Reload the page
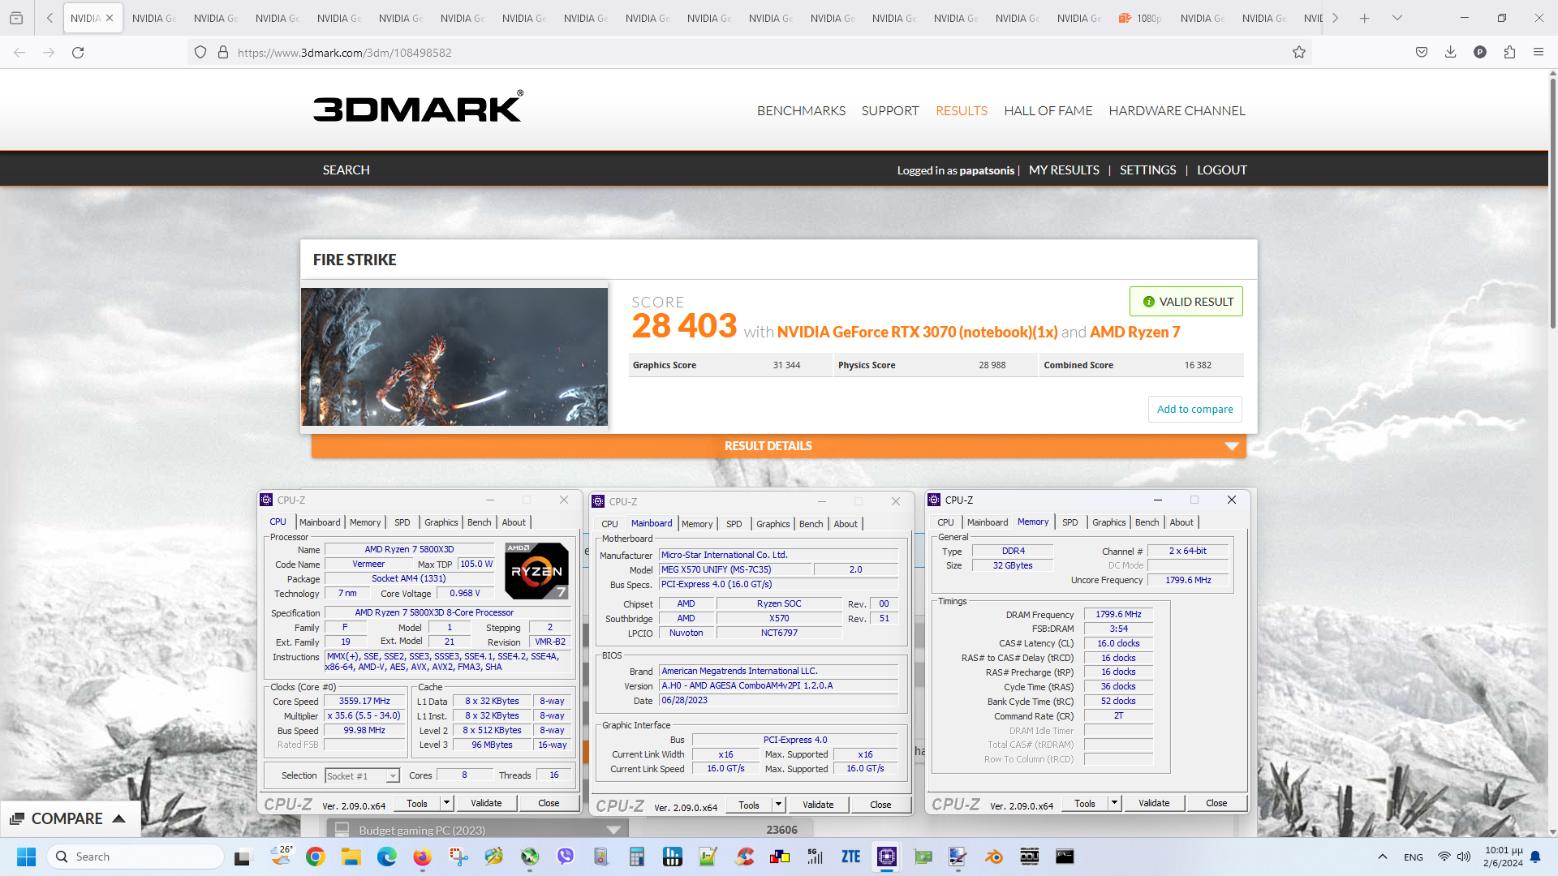The height and width of the screenshot is (876, 1558). [x=78, y=53]
